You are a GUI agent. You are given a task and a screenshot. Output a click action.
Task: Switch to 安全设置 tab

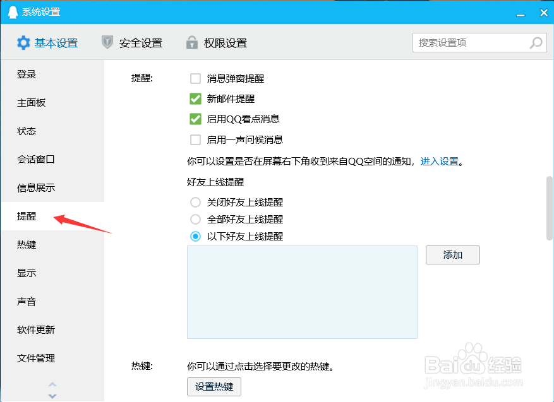[132, 43]
